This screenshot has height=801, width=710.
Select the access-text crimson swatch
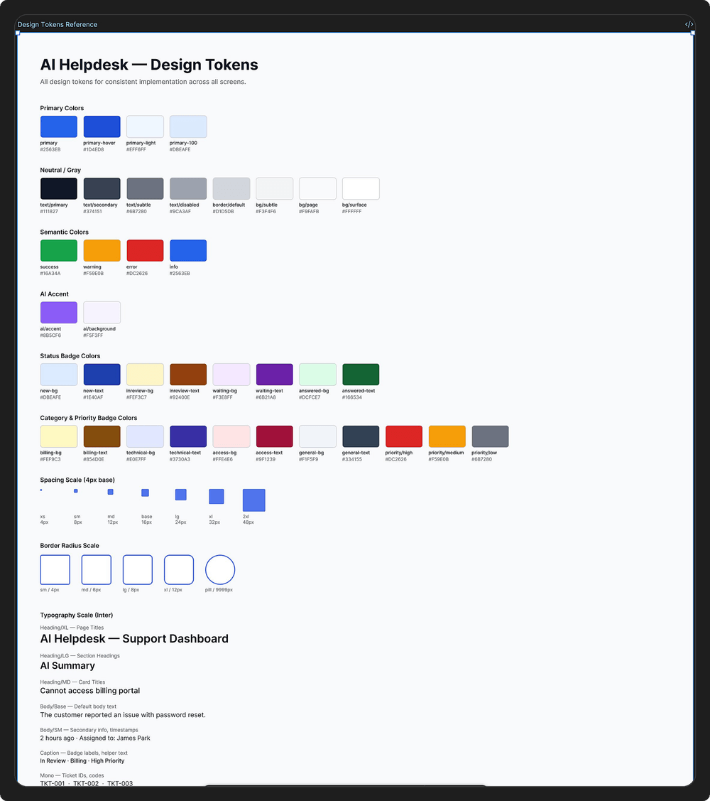[275, 436]
